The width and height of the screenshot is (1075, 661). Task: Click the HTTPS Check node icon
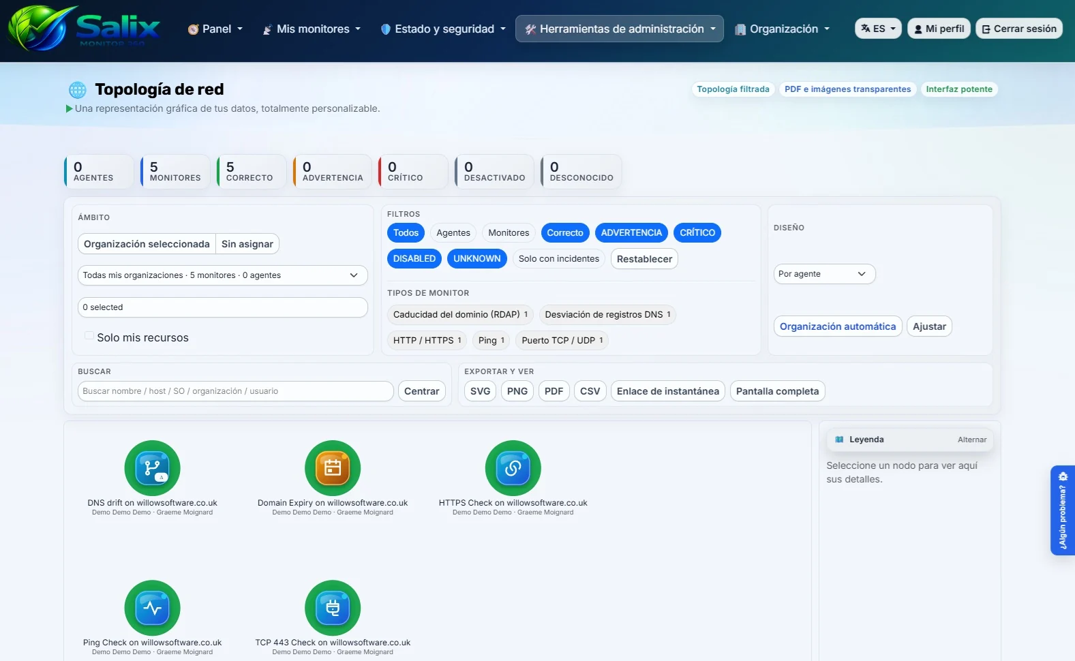point(513,468)
